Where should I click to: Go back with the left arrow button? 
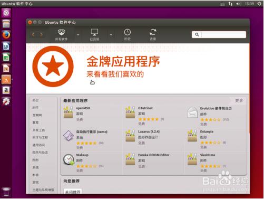click(x=33, y=35)
